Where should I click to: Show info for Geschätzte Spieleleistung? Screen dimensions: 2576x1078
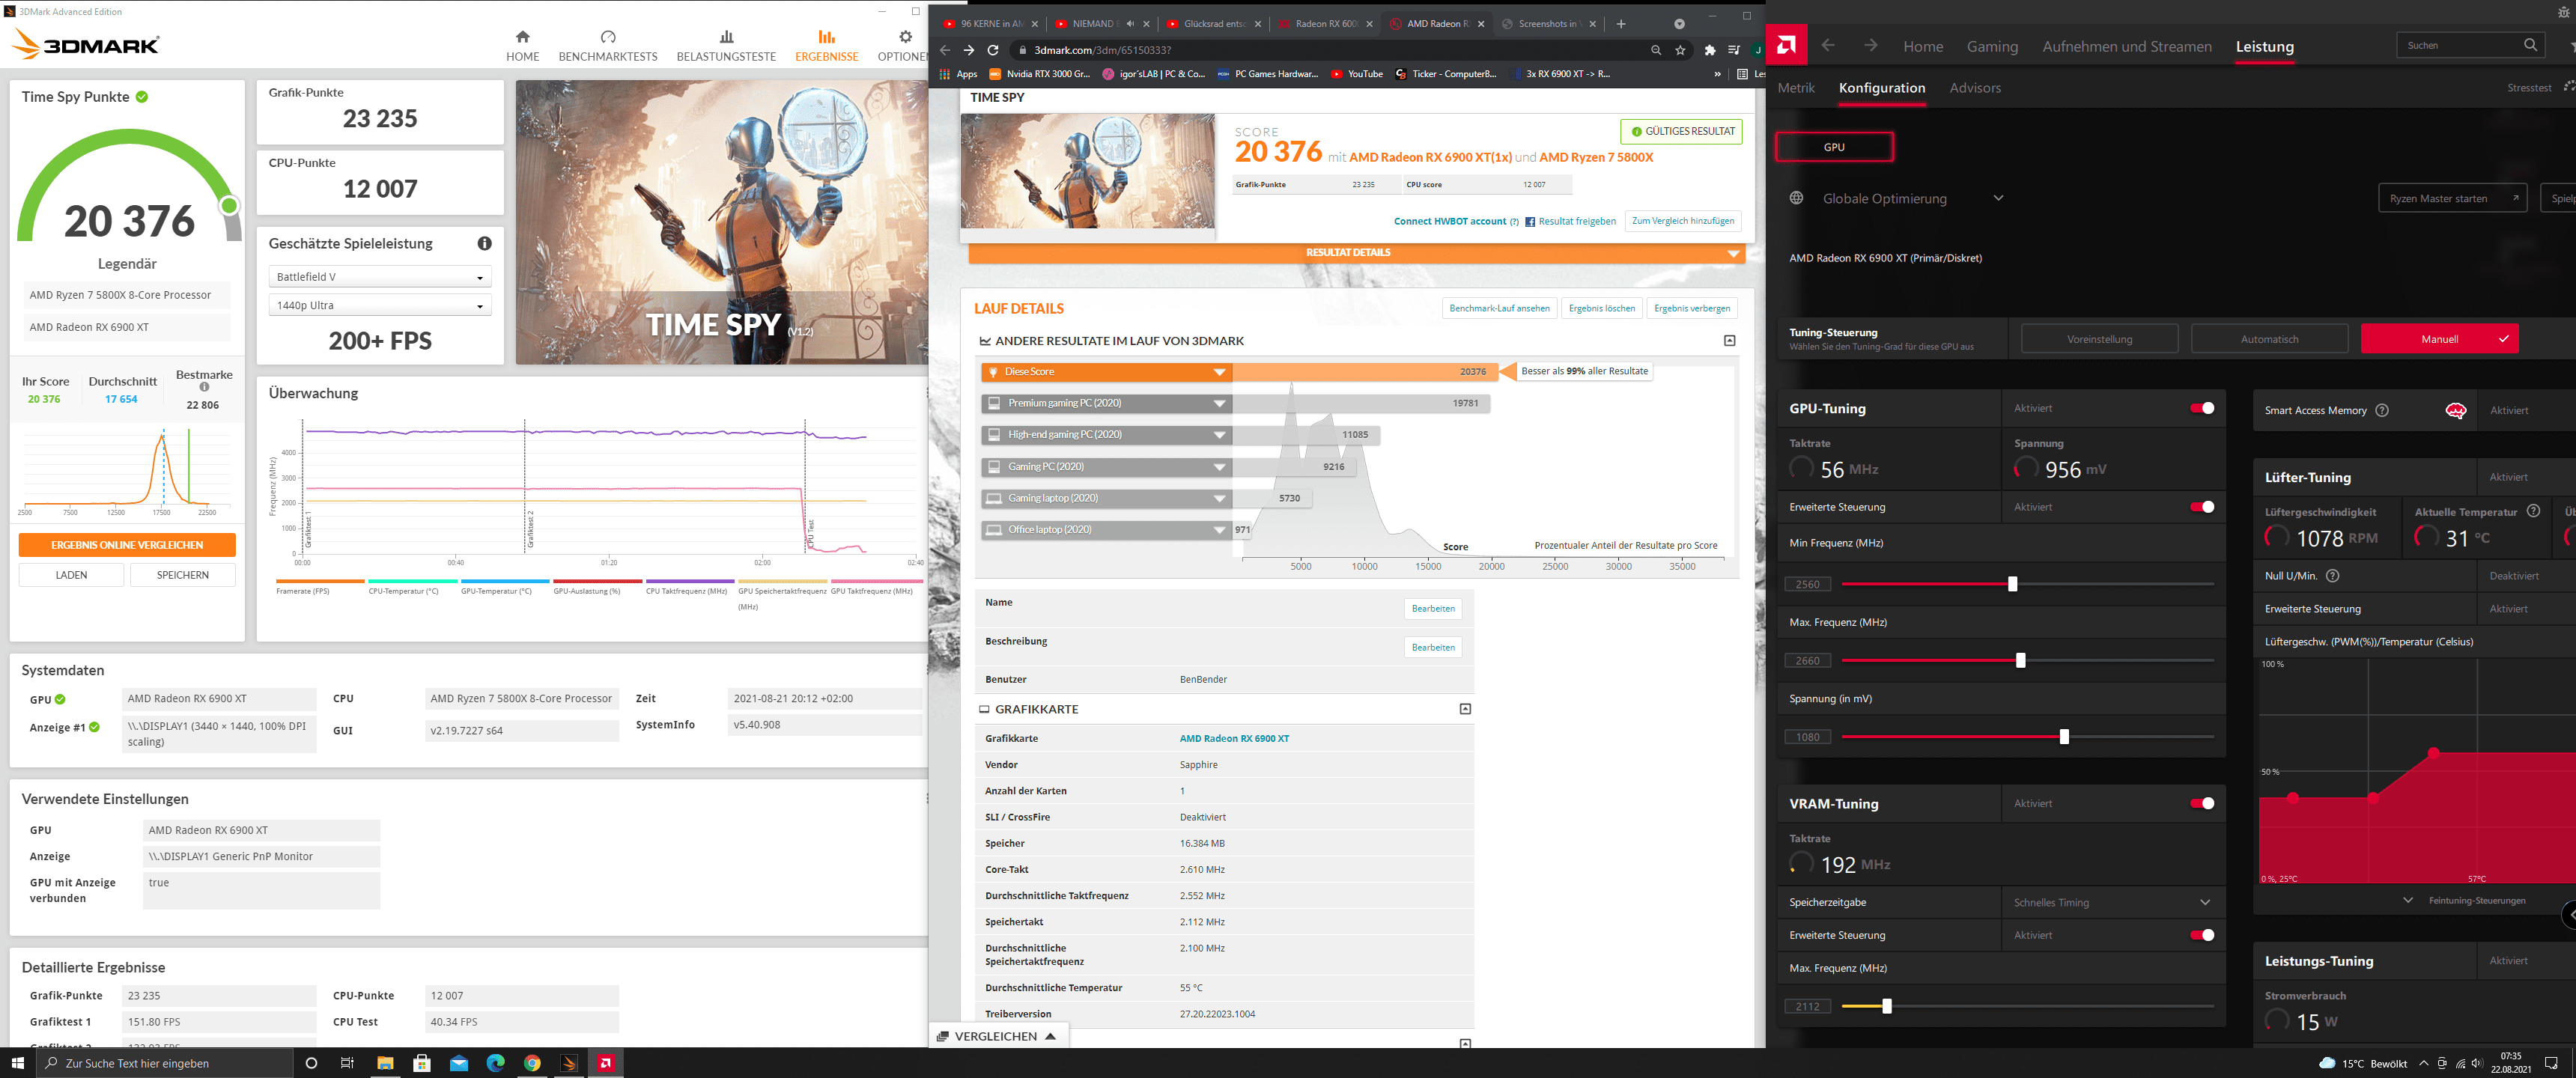point(484,243)
